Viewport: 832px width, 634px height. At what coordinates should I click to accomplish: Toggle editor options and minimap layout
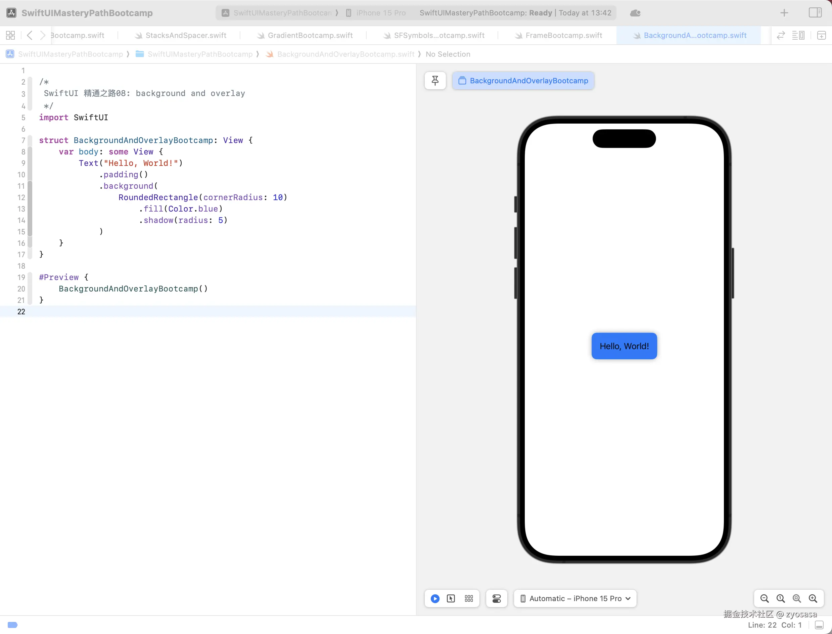pos(798,36)
